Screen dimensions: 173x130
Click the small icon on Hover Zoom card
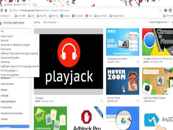click(x=138, y=101)
